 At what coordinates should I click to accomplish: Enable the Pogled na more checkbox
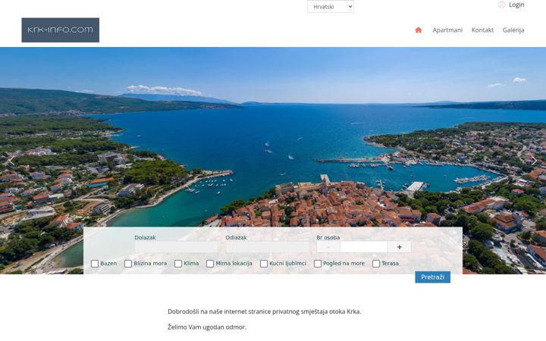pos(318,264)
